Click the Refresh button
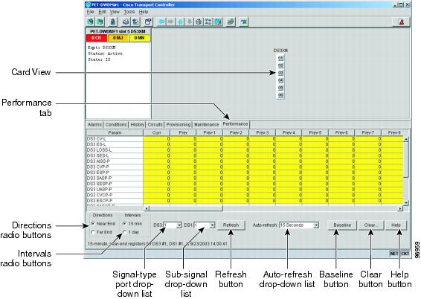The height and width of the screenshot is (299, 421). point(231,225)
